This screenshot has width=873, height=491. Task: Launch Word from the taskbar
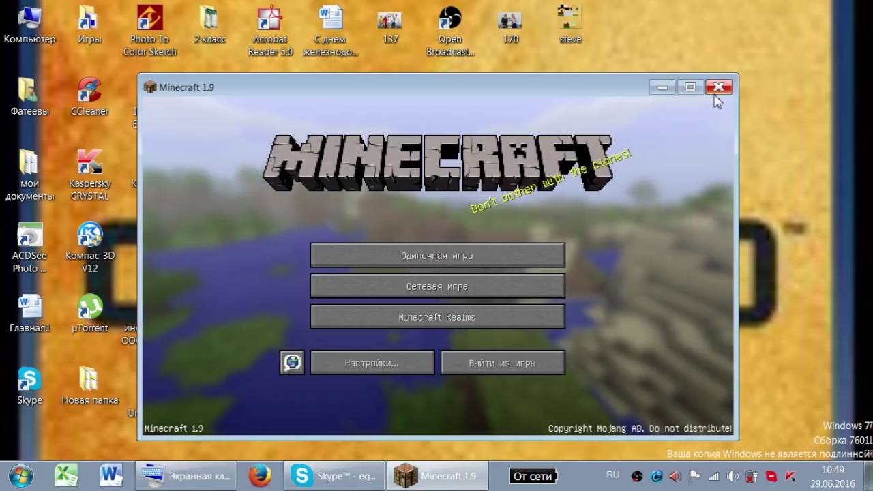110,475
